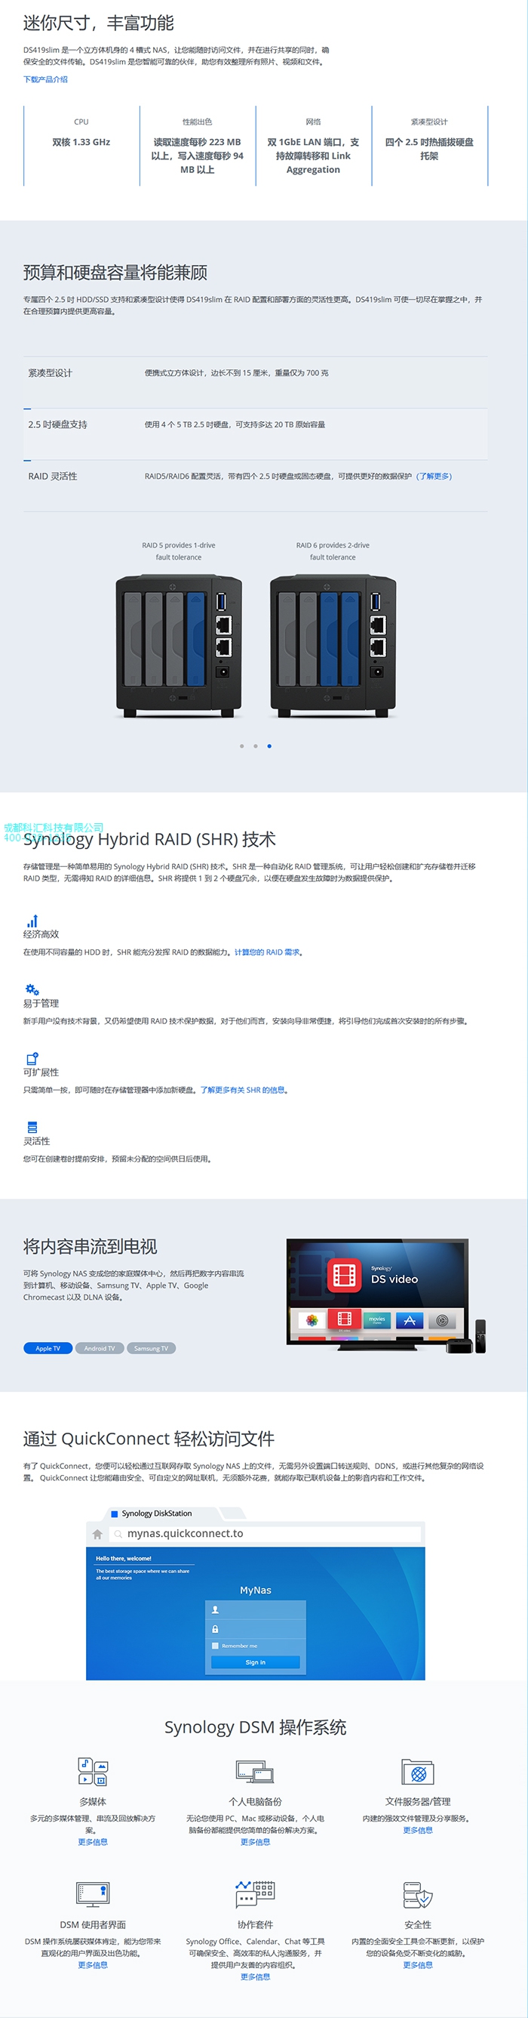Image resolution: width=528 pixels, height=2018 pixels.
Task: Click the 多媒体 multimedia icon
Action: [x=92, y=1772]
